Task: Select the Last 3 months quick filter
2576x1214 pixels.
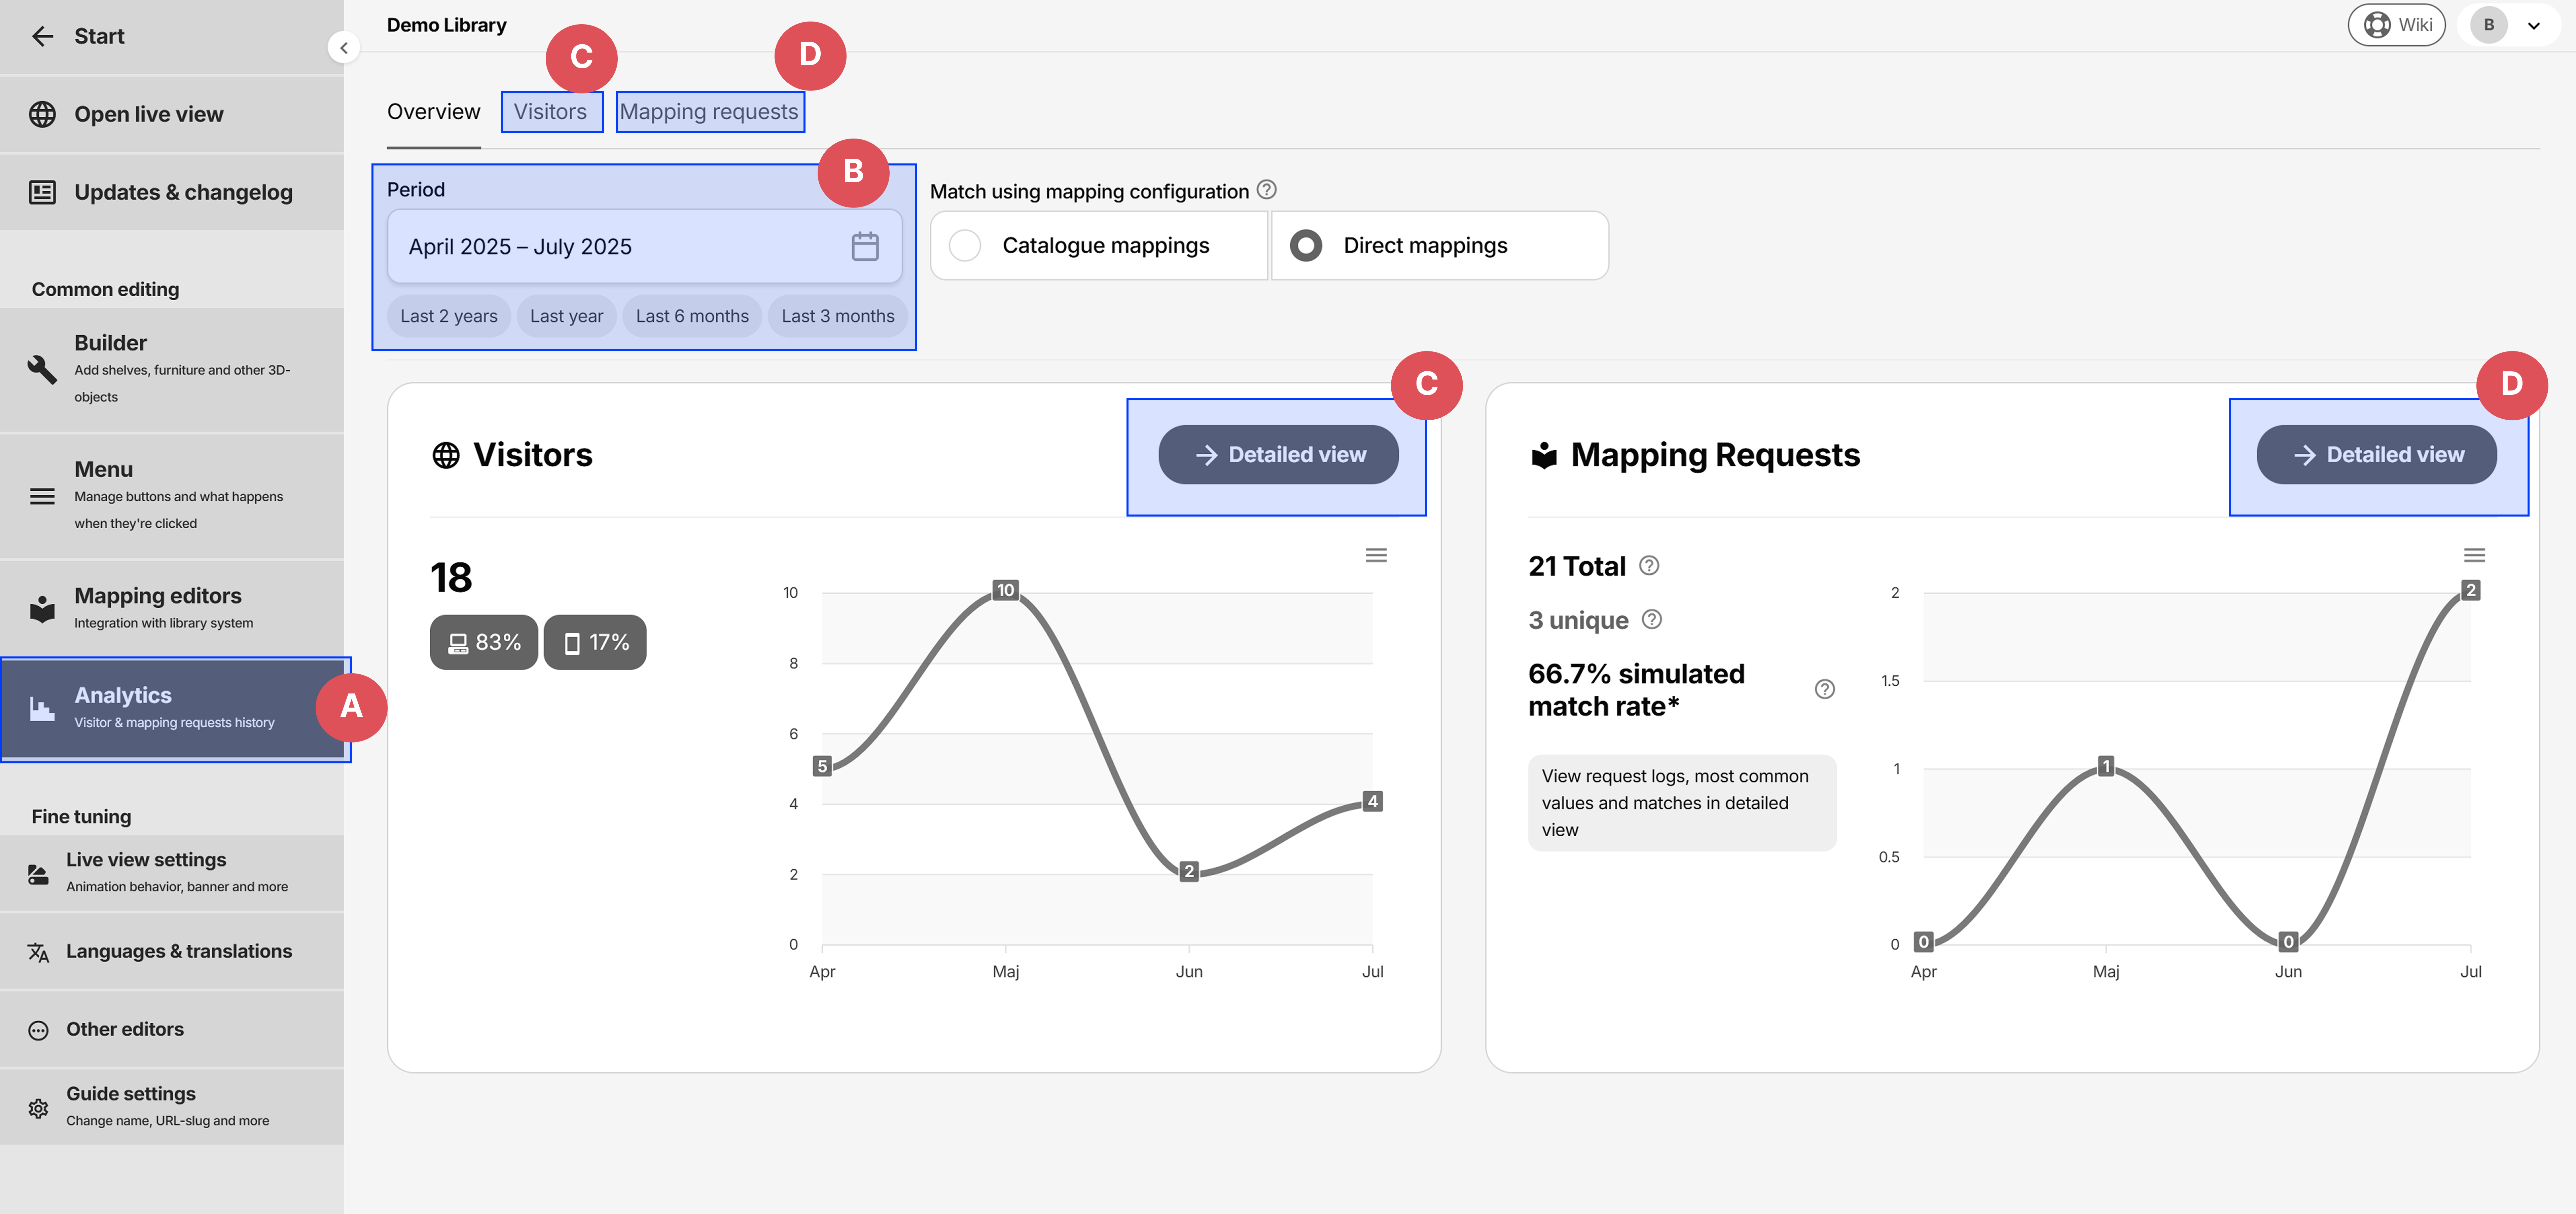Action: [x=838, y=316]
